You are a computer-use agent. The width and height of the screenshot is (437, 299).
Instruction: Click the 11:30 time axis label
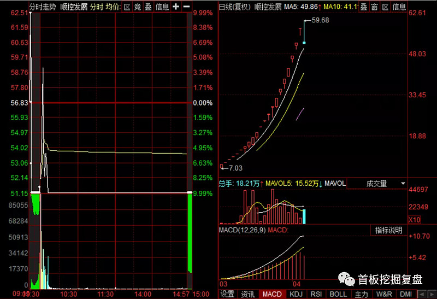coord(105,294)
